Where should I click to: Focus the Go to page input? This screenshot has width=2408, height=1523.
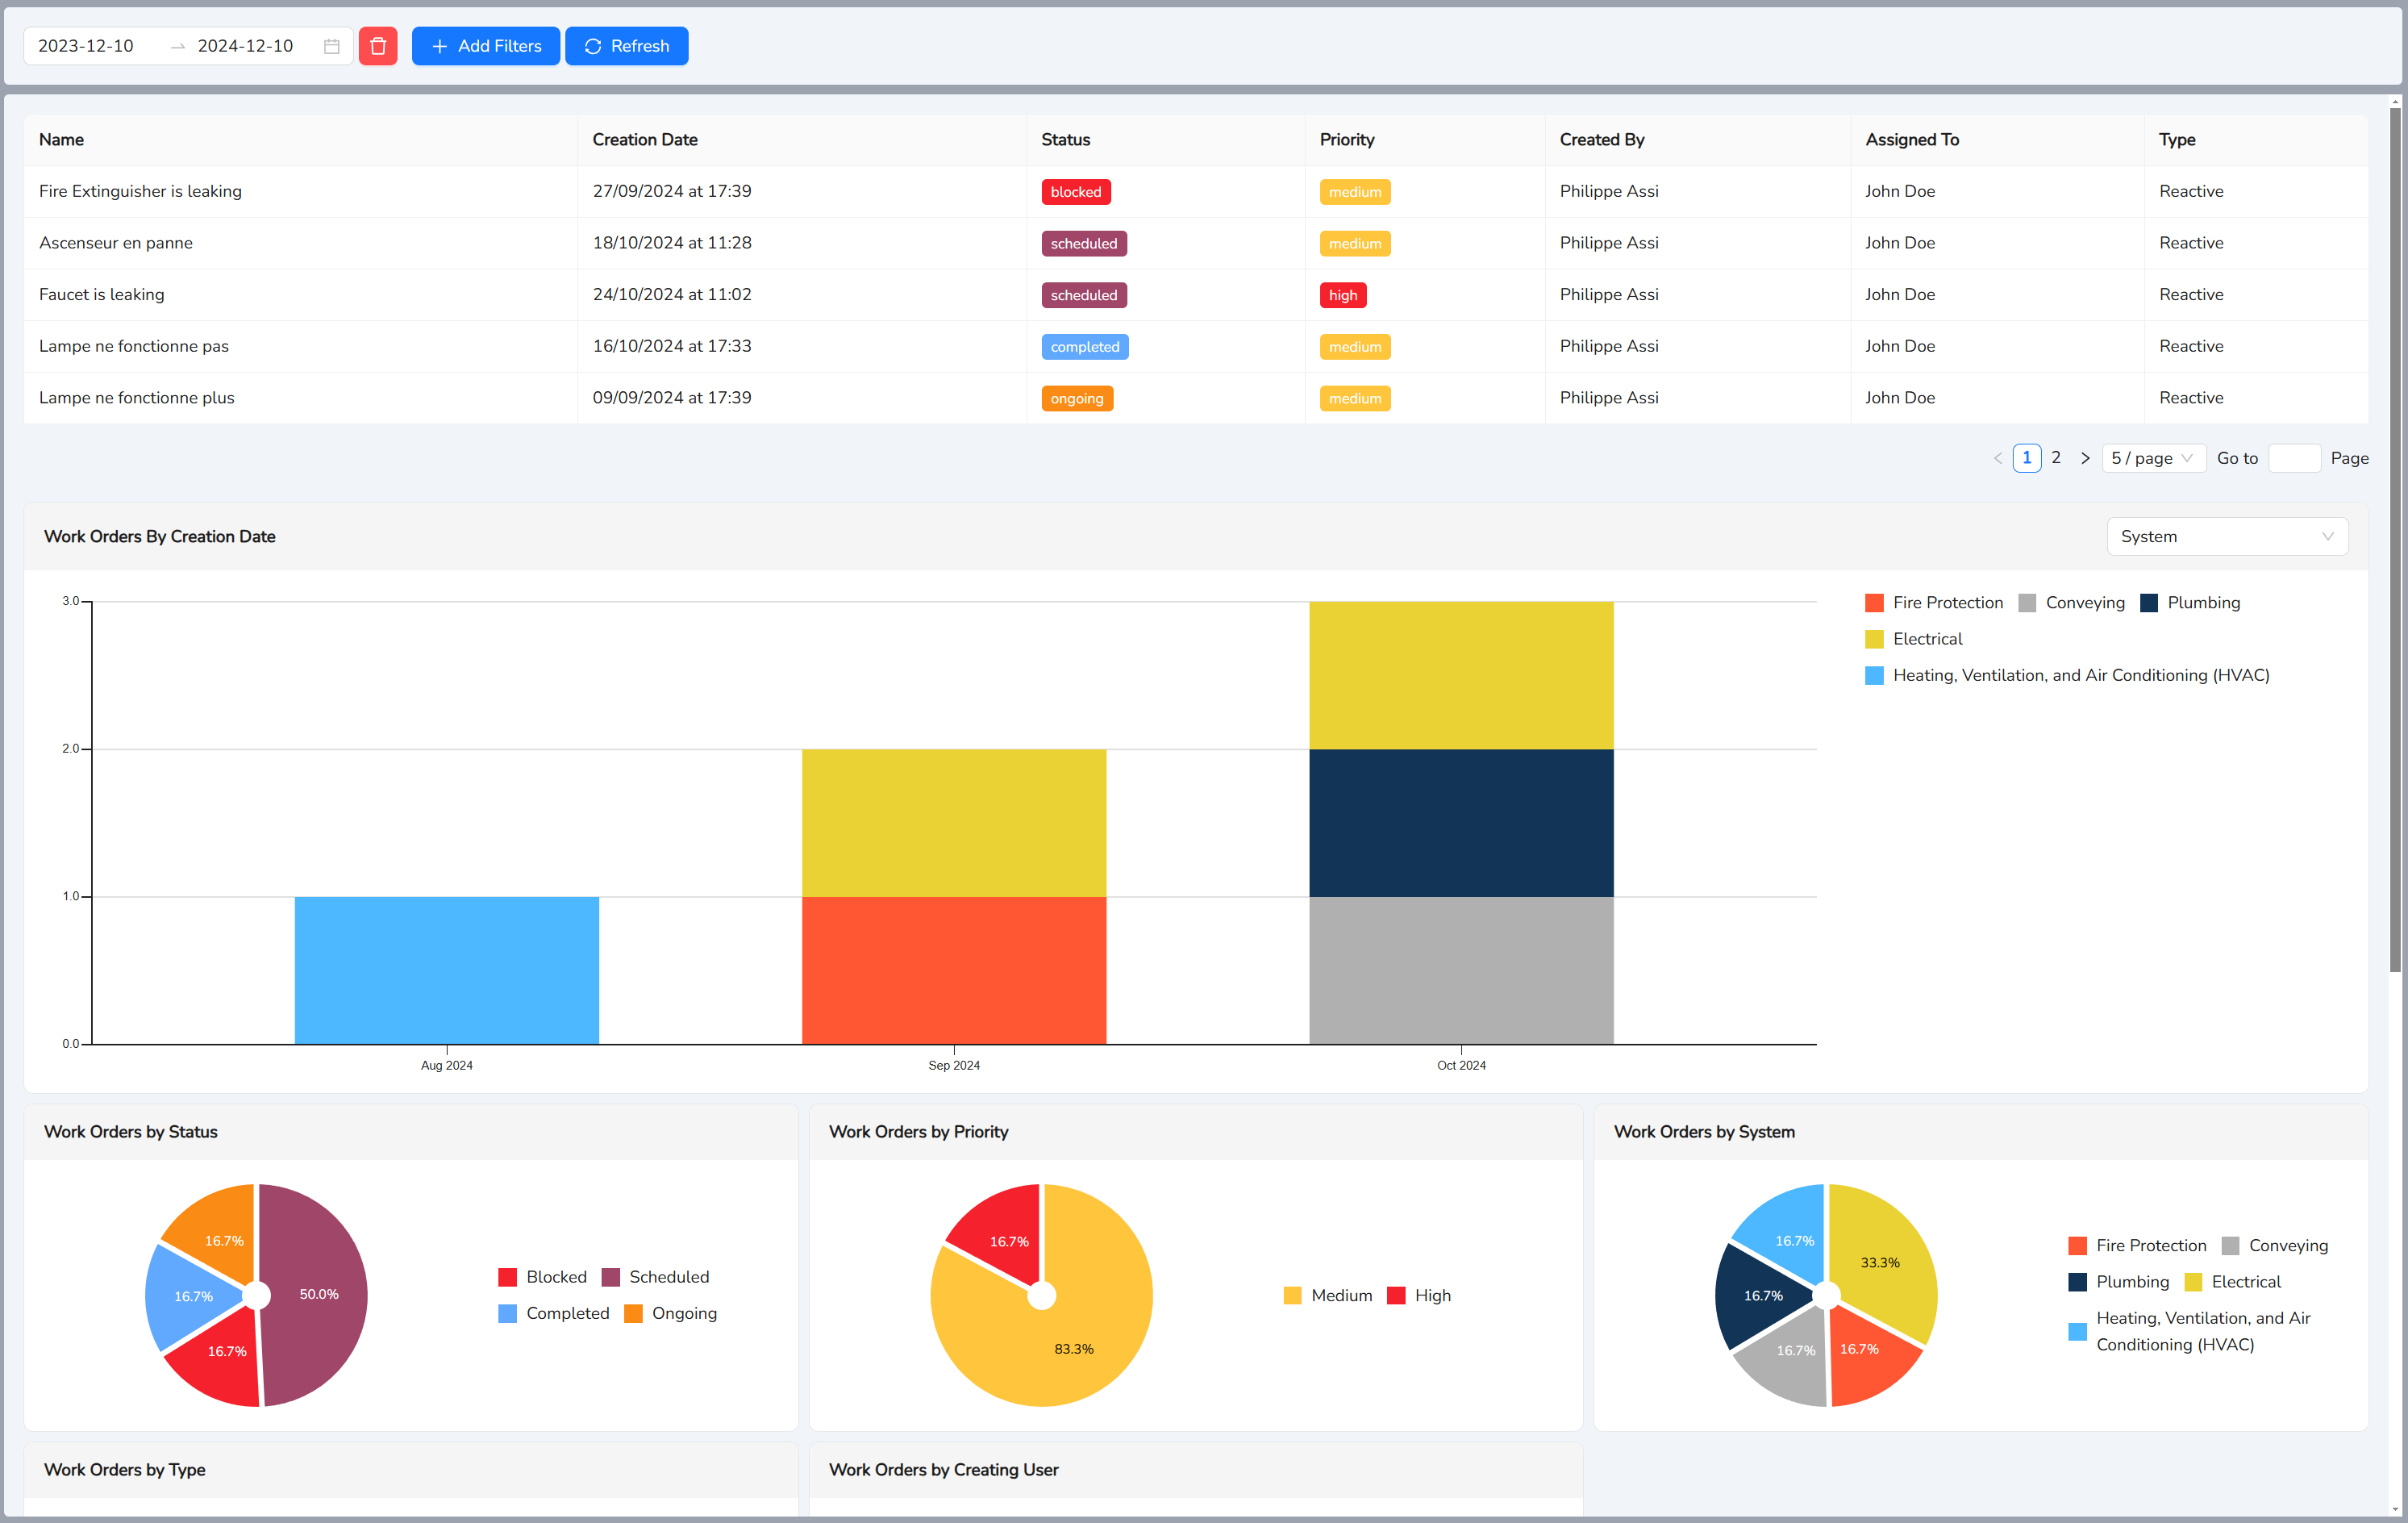(2295, 458)
